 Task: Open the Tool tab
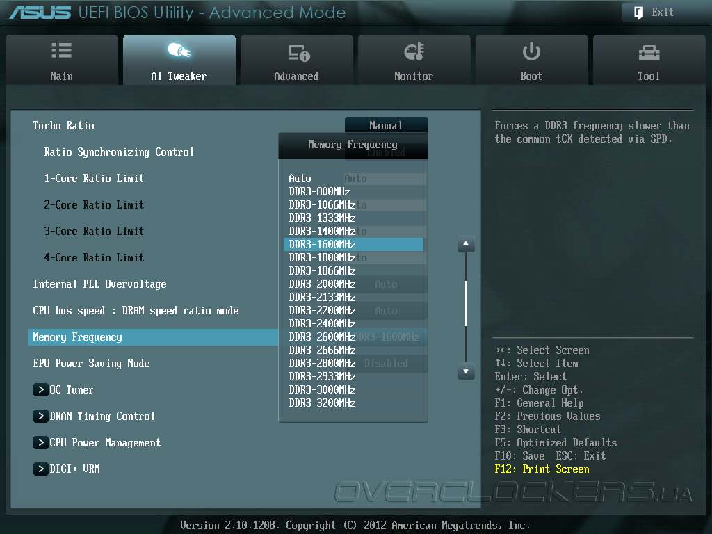[649, 60]
